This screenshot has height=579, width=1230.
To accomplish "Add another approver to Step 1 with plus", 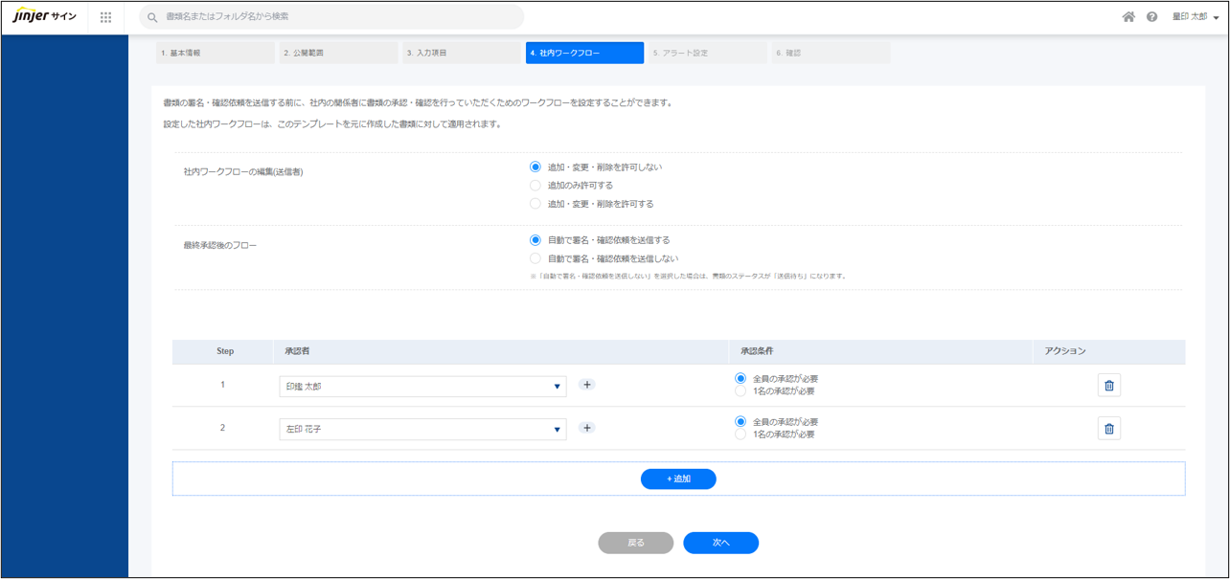I will (587, 385).
